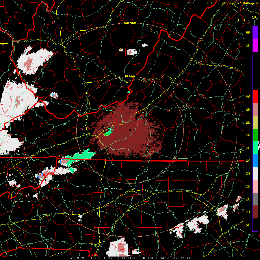The height and width of the screenshot is (260, 260).
Task: Click the IC legend label
Action: click(248, 187)
